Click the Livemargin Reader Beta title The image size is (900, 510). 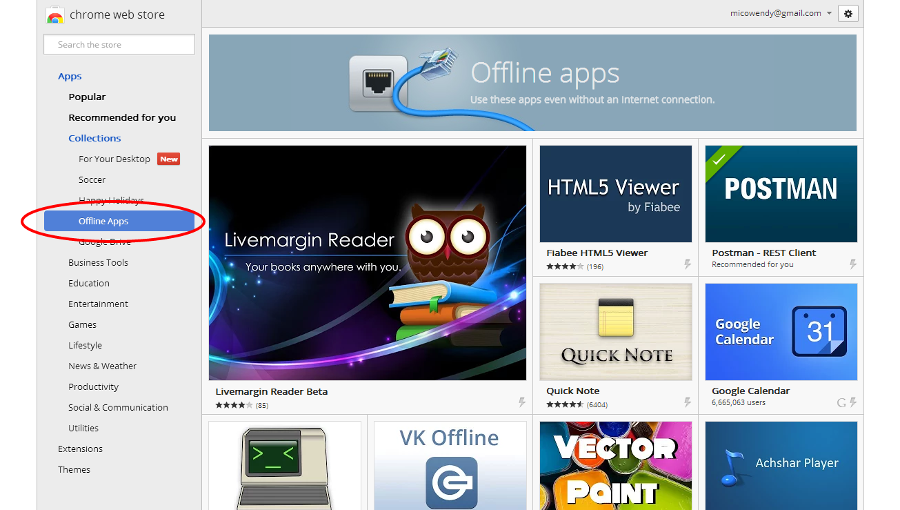click(x=272, y=391)
